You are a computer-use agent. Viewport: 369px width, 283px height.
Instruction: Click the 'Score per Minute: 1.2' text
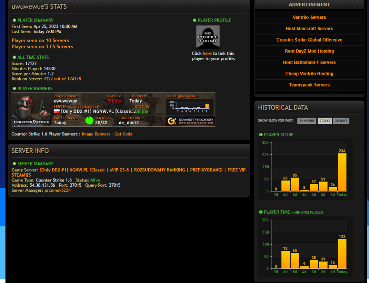(33, 74)
